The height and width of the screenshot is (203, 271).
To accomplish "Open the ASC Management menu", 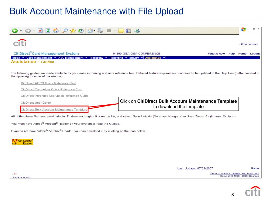I will point(71,58).
